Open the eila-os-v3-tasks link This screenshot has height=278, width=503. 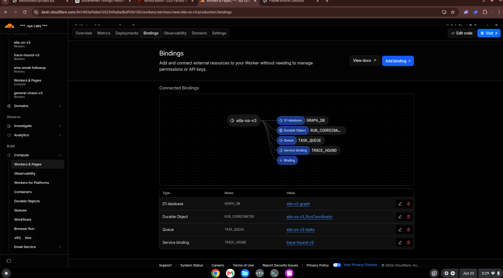pos(300,230)
